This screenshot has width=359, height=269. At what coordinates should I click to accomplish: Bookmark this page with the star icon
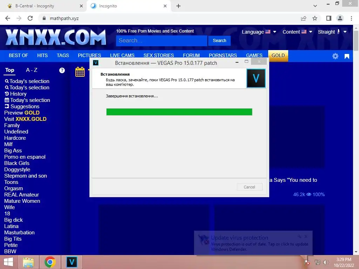pyautogui.click(x=315, y=18)
